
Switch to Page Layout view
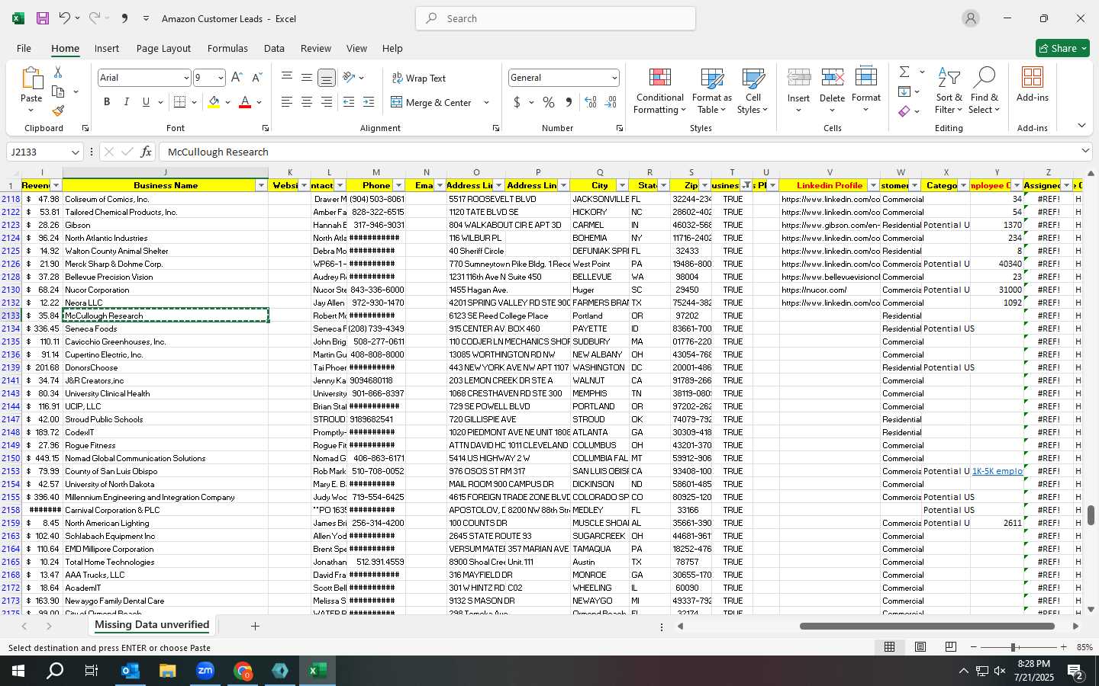(920, 646)
